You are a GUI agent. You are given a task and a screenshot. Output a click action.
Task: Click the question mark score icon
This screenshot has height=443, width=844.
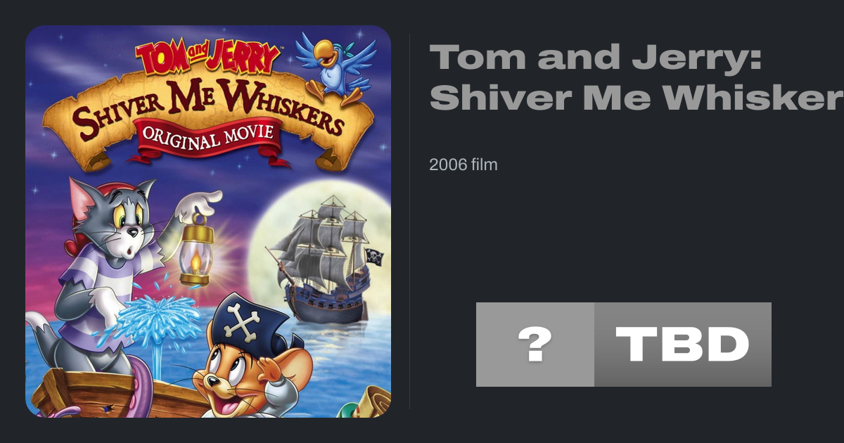click(x=535, y=345)
